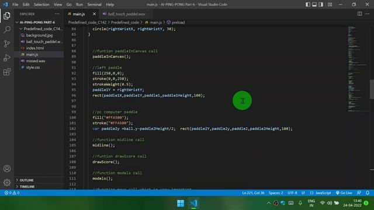Click the VS Code taskbar icon
This screenshot has height=210, width=374.
click(193, 203)
